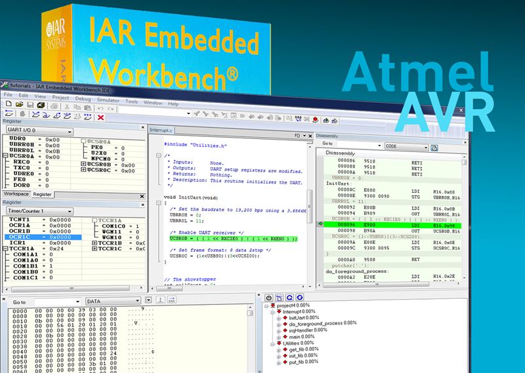Click the Save icon in toolbar
The height and width of the screenshot is (373, 525).
coord(30,105)
